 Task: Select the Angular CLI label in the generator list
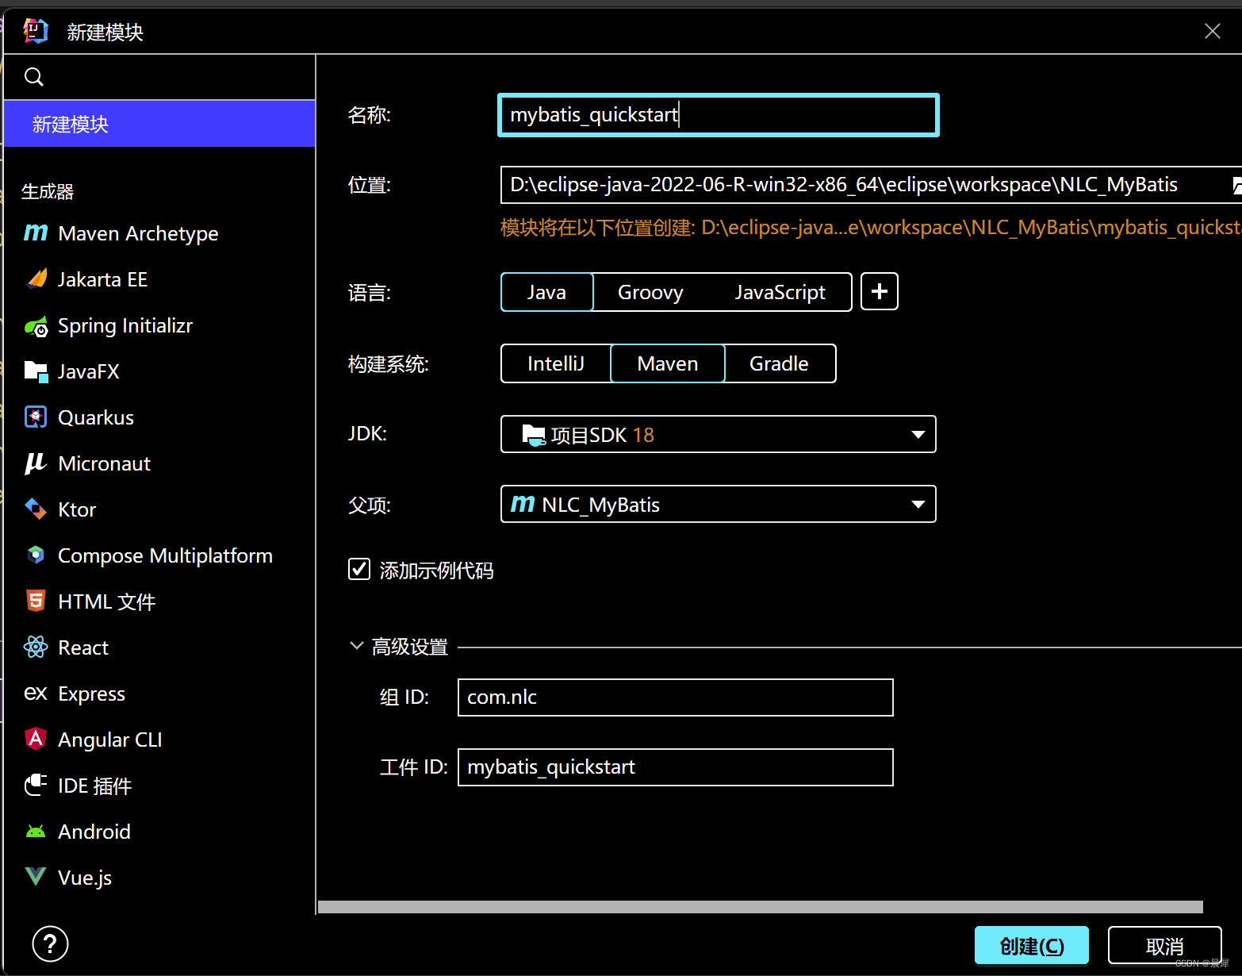click(x=110, y=740)
